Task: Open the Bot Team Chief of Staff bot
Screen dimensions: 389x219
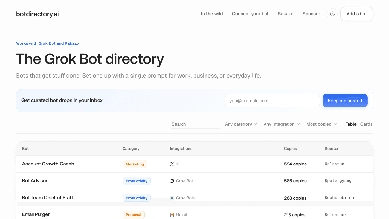Action: 48,198
